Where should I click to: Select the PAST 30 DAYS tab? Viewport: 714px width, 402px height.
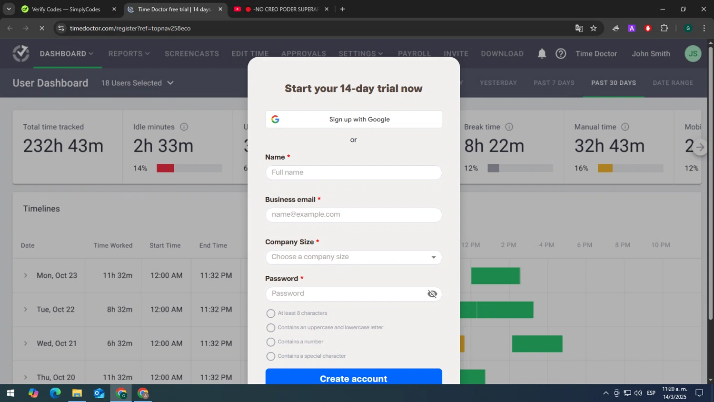[614, 83]
